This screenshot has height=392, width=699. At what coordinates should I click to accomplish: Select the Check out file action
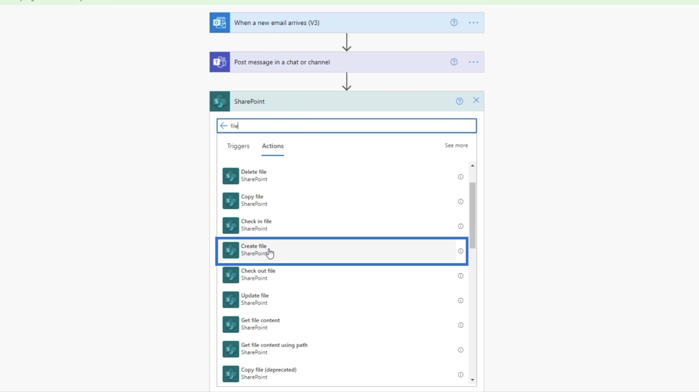(343, 275)
